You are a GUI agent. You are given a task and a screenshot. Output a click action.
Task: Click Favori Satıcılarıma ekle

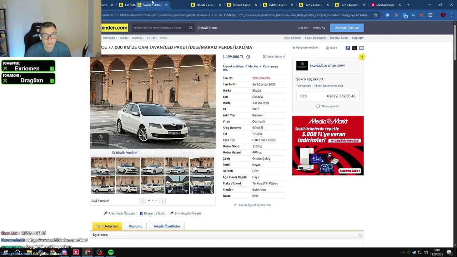point(329,86)
